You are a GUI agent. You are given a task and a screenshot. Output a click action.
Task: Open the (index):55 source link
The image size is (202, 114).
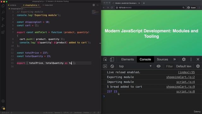pos(187,72)
